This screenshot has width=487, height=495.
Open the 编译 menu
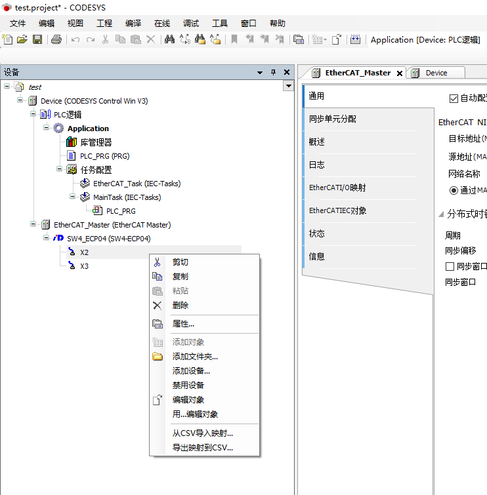pos(133,24)
